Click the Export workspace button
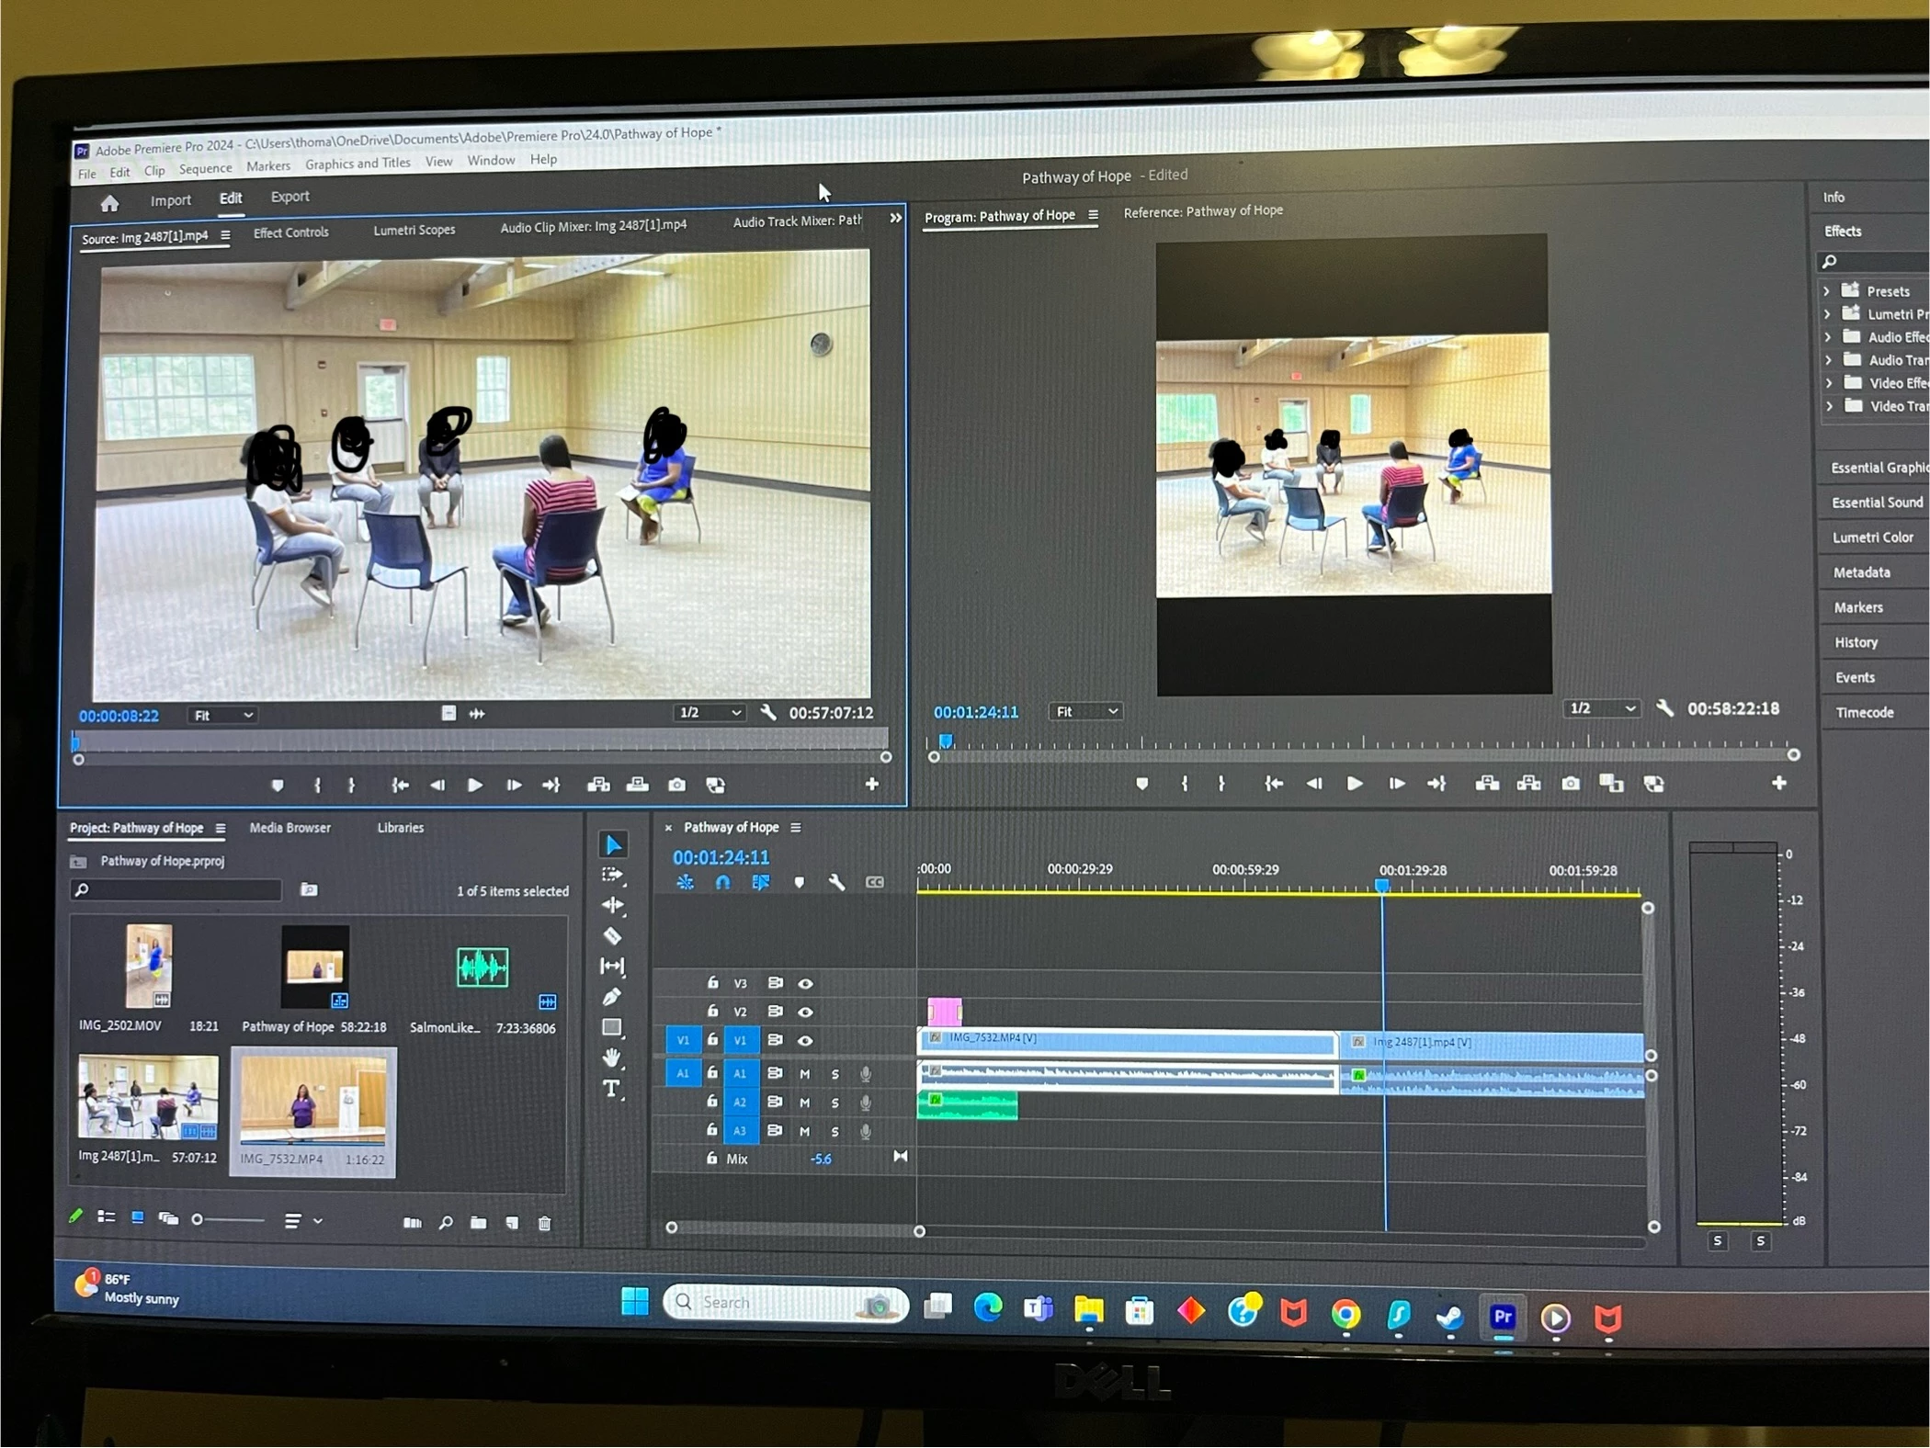Screen dimensions: 1930x1448 pyautogui.click(x=289, y=197)
